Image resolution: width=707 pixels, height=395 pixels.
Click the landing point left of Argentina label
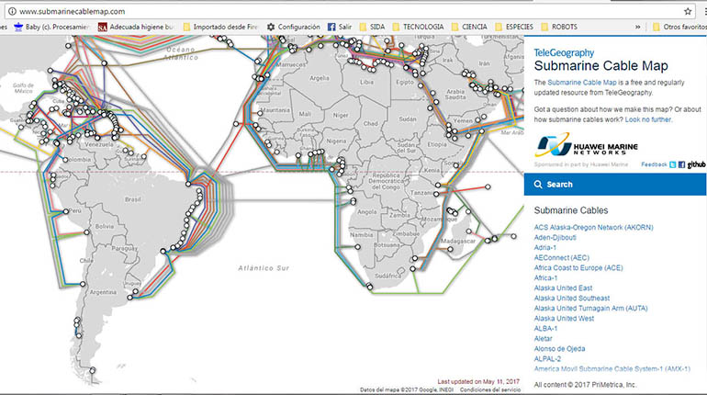83,284
